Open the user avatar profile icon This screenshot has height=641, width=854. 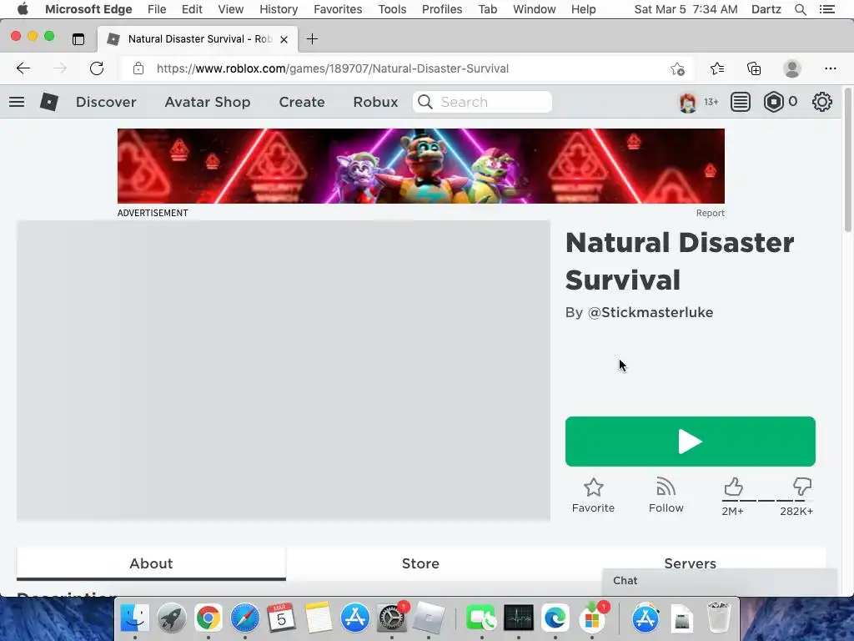[x=688, y=102]
